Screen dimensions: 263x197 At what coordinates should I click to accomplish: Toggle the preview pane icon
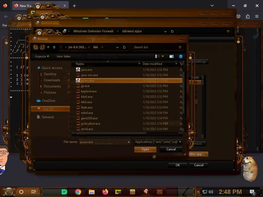pyautogui.click(x=171, y=56)
